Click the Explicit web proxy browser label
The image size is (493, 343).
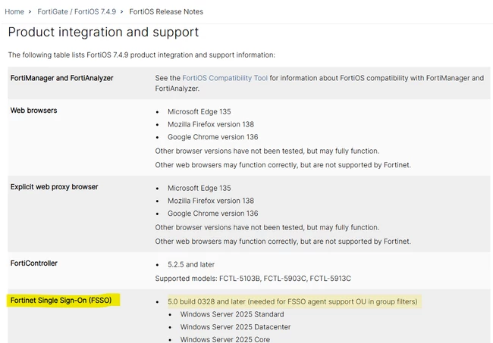pyautogui.click(x=54, y=187)
